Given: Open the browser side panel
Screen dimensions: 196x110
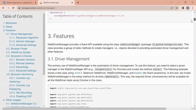Looking at the screenshot, I should point(183,8).
